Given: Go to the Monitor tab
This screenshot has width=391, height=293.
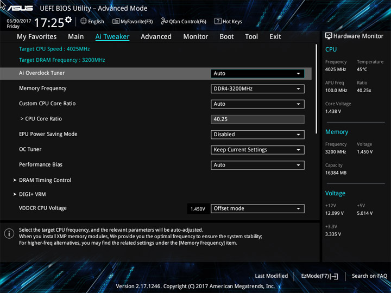Looking at the screenshot, I should coord(195,37).
